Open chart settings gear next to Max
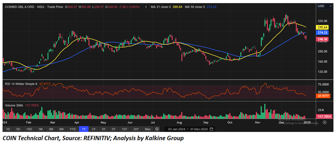 tap(157, 129)
